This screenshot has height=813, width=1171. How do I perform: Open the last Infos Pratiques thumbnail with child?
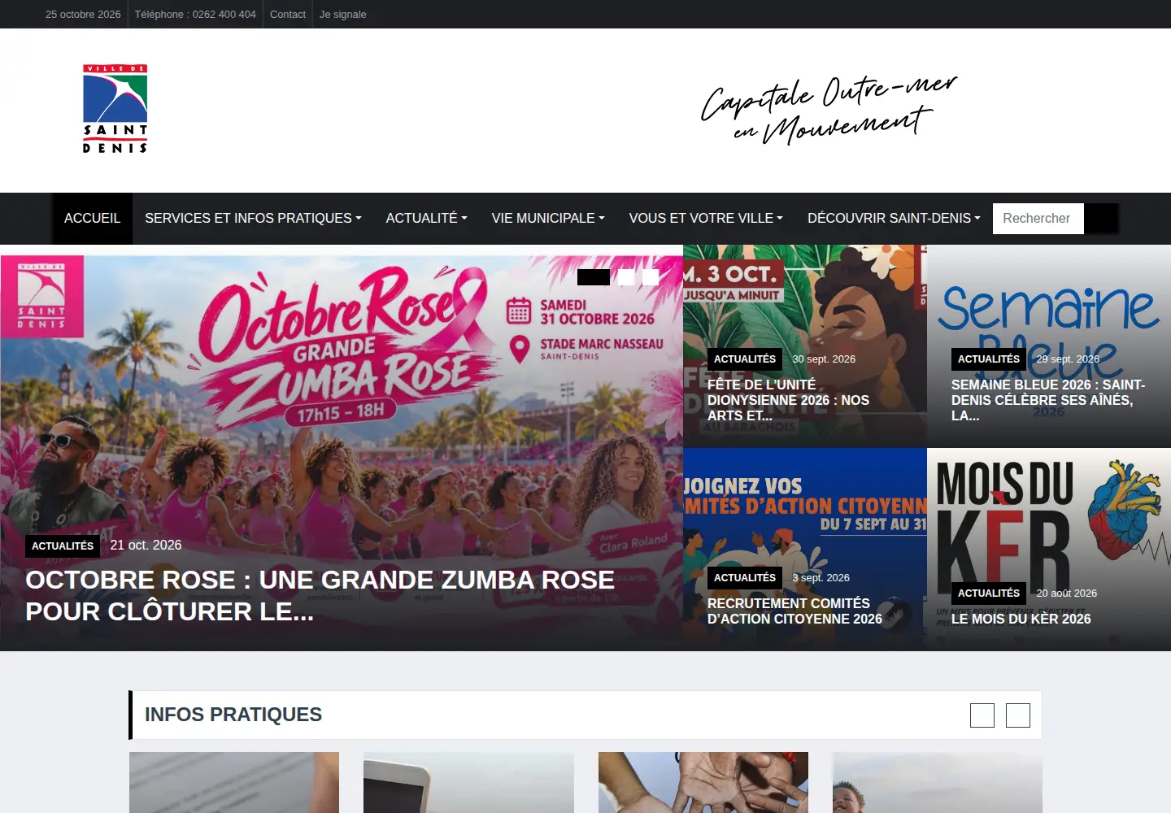[x=938, y=782]
